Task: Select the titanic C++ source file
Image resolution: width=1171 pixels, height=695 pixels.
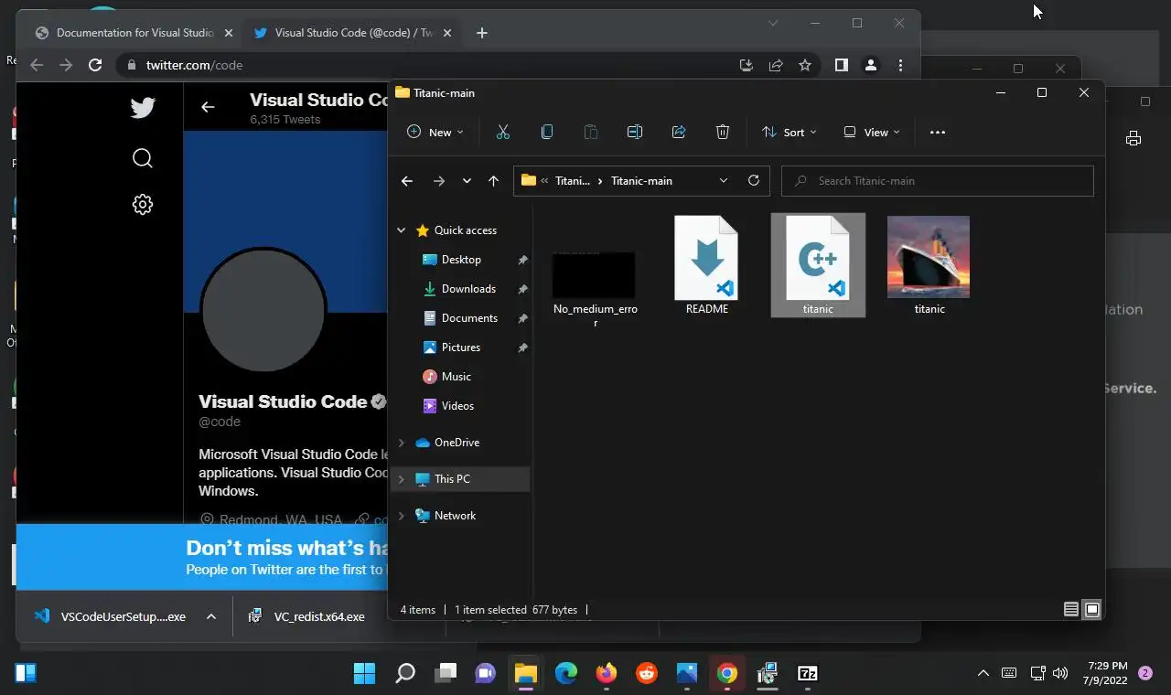Action: [x=818, y=265]
